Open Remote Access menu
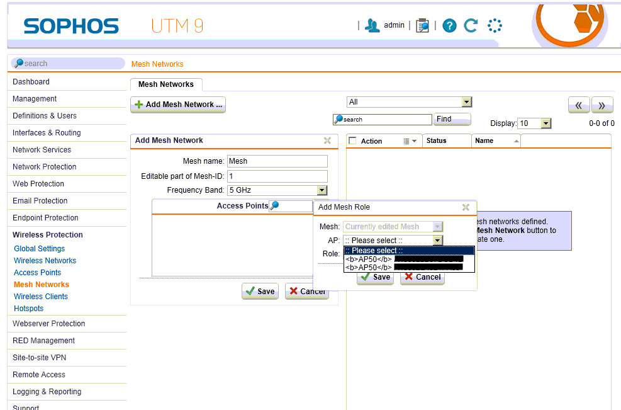621x410 pixels. pos(39,375)
